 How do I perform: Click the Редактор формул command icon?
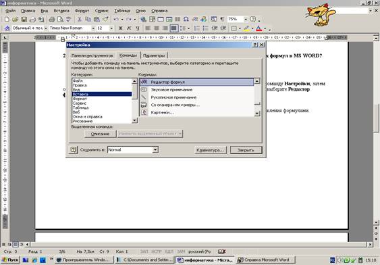click(144, 82)
